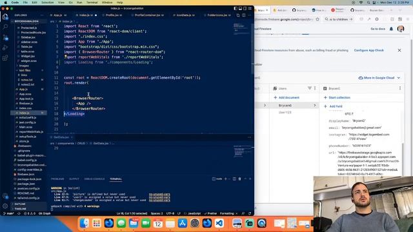Screen dimensions: 413x232
Task: Open the App Store in the Dock
Action: [x=182, y=224]
